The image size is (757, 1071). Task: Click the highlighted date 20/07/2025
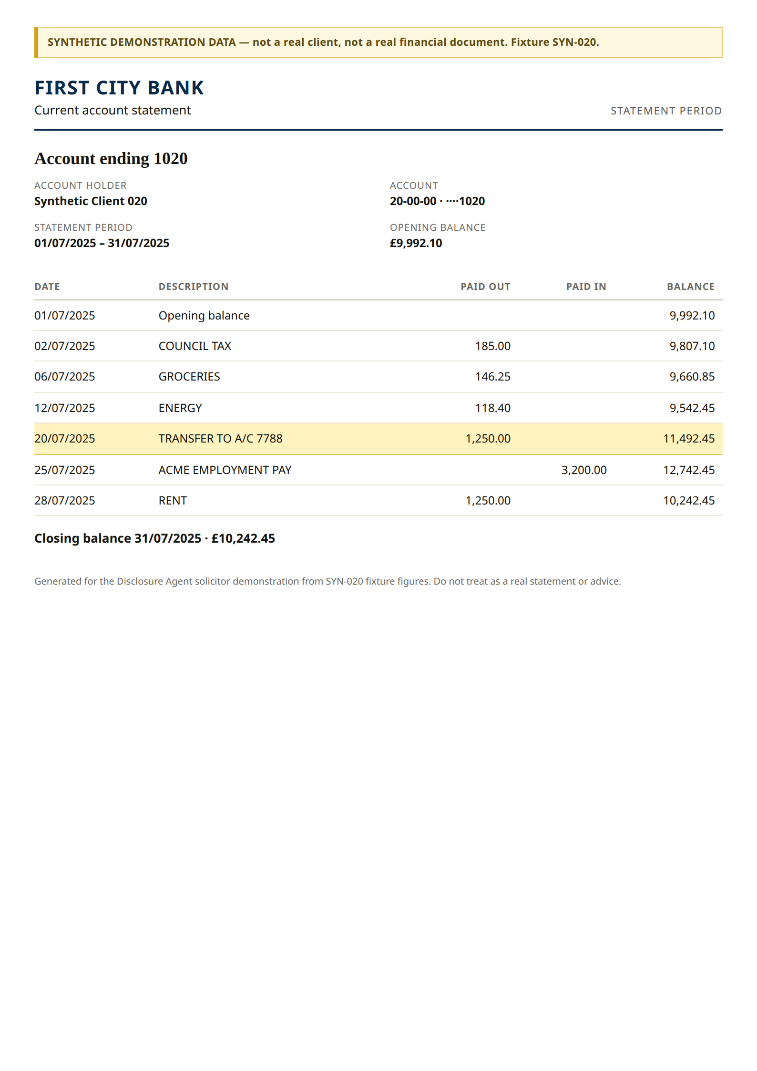pos(65,439)
